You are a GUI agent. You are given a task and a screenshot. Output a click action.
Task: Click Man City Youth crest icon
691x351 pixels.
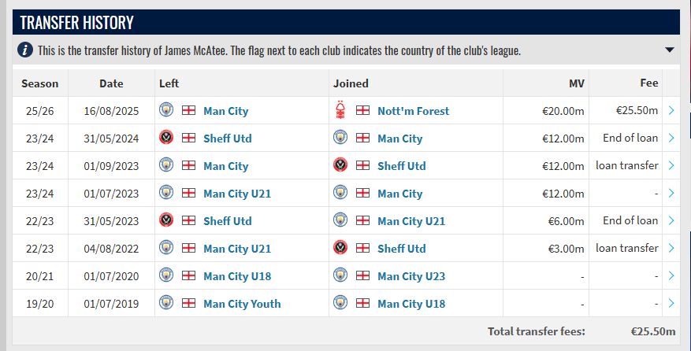click(x=165, y=303)
